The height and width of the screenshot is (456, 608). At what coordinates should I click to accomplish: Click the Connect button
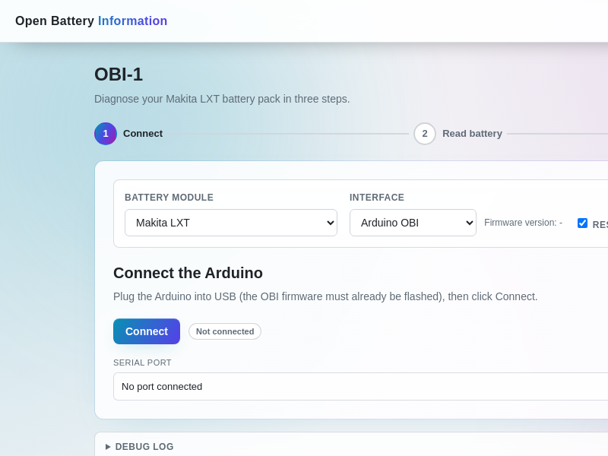point(147,331)
